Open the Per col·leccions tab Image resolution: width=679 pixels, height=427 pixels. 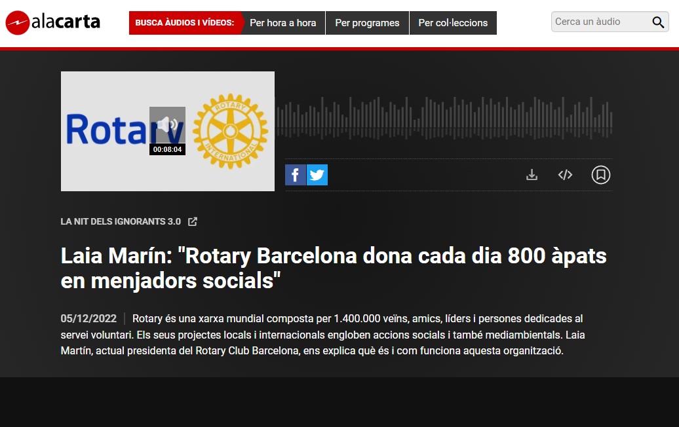coord(453,23)
